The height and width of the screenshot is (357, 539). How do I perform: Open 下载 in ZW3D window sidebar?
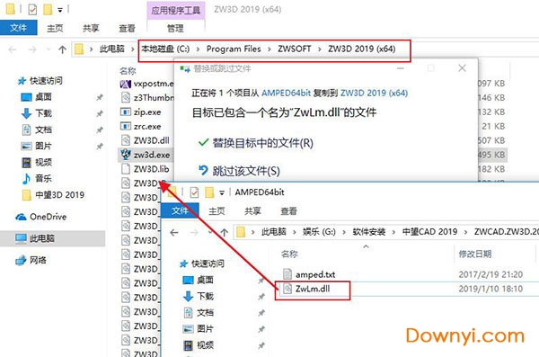[x=37, y=113]
